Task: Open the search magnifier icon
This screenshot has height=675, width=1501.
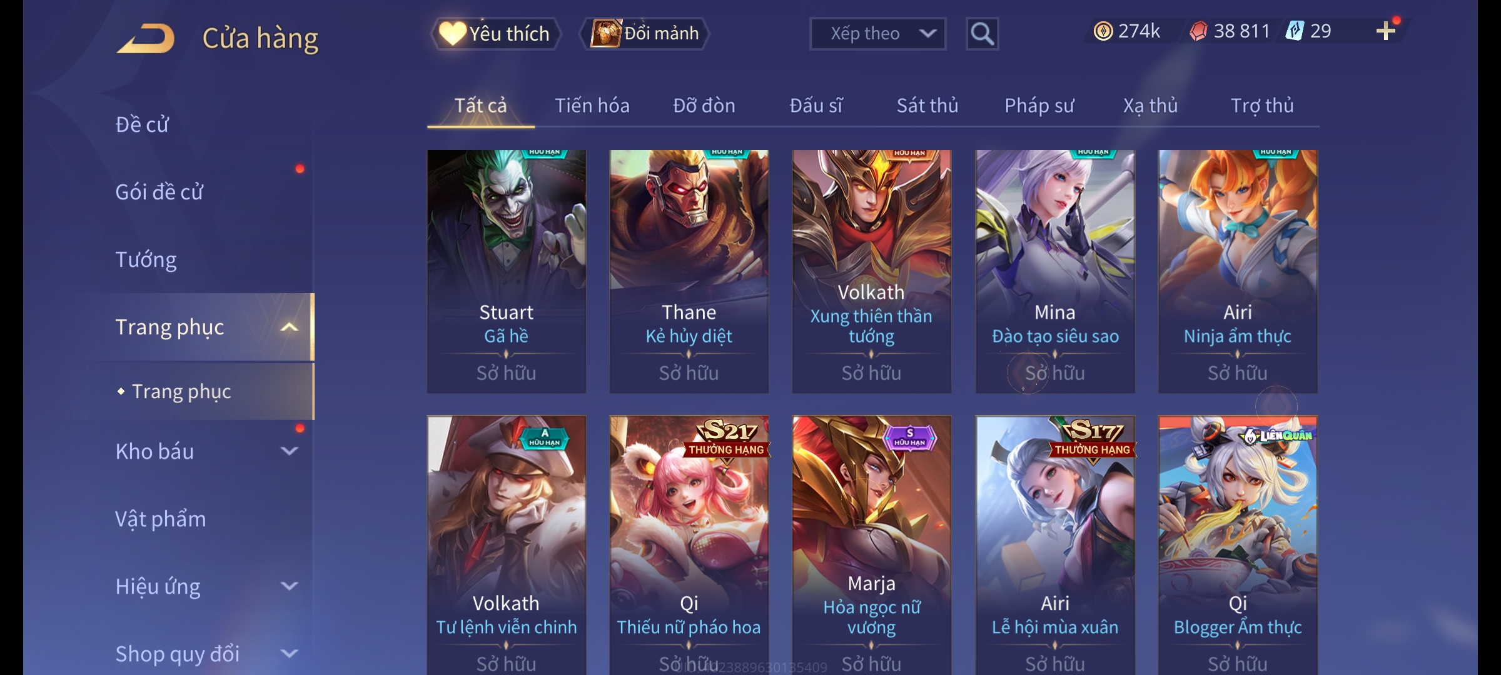Action: point(982,34)
